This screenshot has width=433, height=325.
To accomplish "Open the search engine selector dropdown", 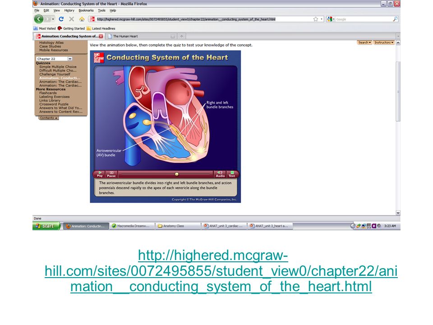I will [331, 19].
